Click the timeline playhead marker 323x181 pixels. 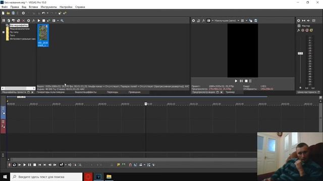coord(146,104)
